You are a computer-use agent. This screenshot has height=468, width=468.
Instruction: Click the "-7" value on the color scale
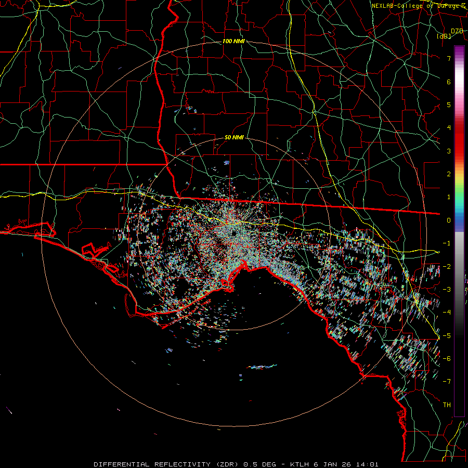447,382
